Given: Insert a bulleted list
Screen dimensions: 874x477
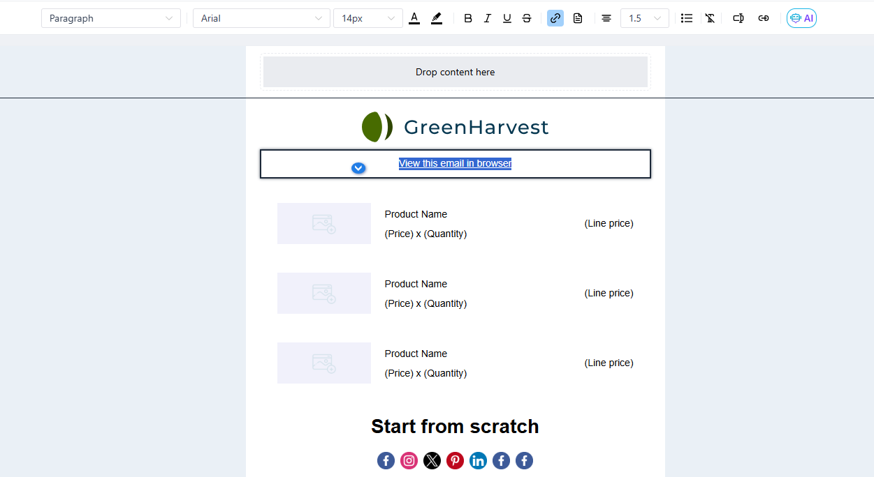Looking at the screenshot, I should [687, 18].
